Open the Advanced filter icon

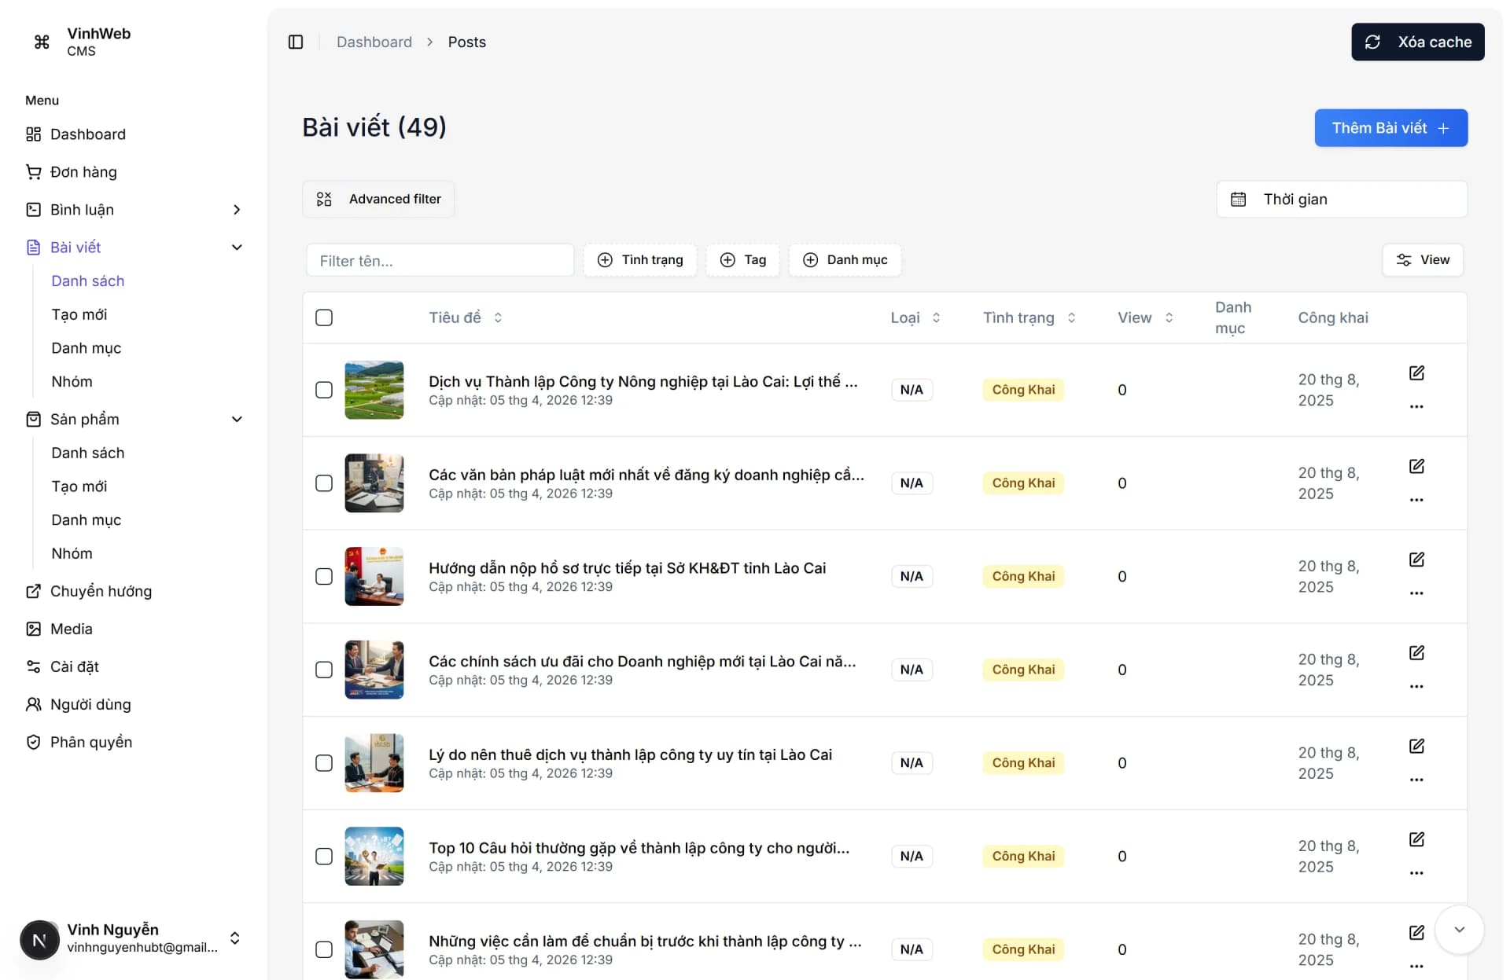324,199
